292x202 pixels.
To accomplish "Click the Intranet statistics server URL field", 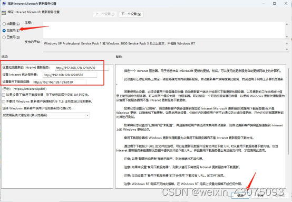I will click(70, 75).
